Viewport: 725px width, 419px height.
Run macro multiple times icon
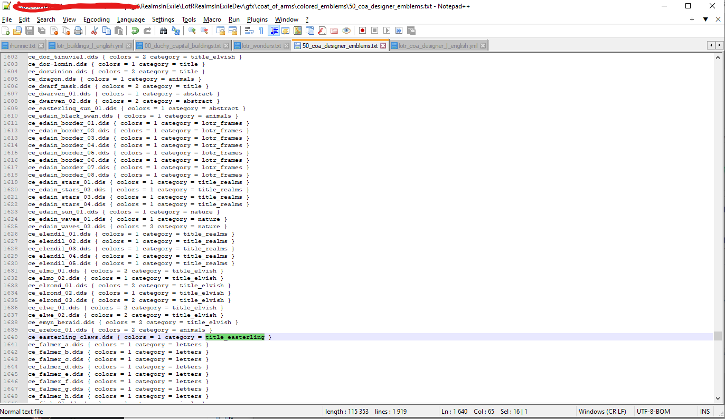[399, 31]
